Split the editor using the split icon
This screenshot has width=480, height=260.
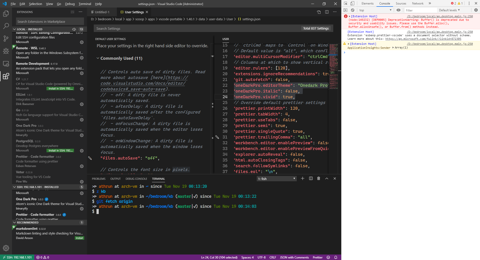(327, 12)
